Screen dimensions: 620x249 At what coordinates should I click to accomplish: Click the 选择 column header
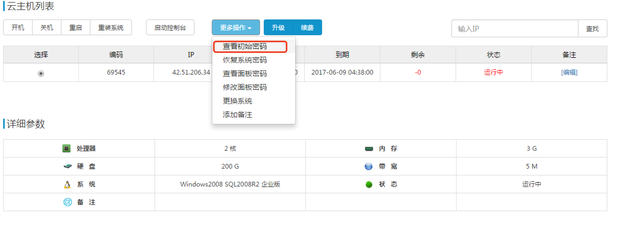coord(41,55)
